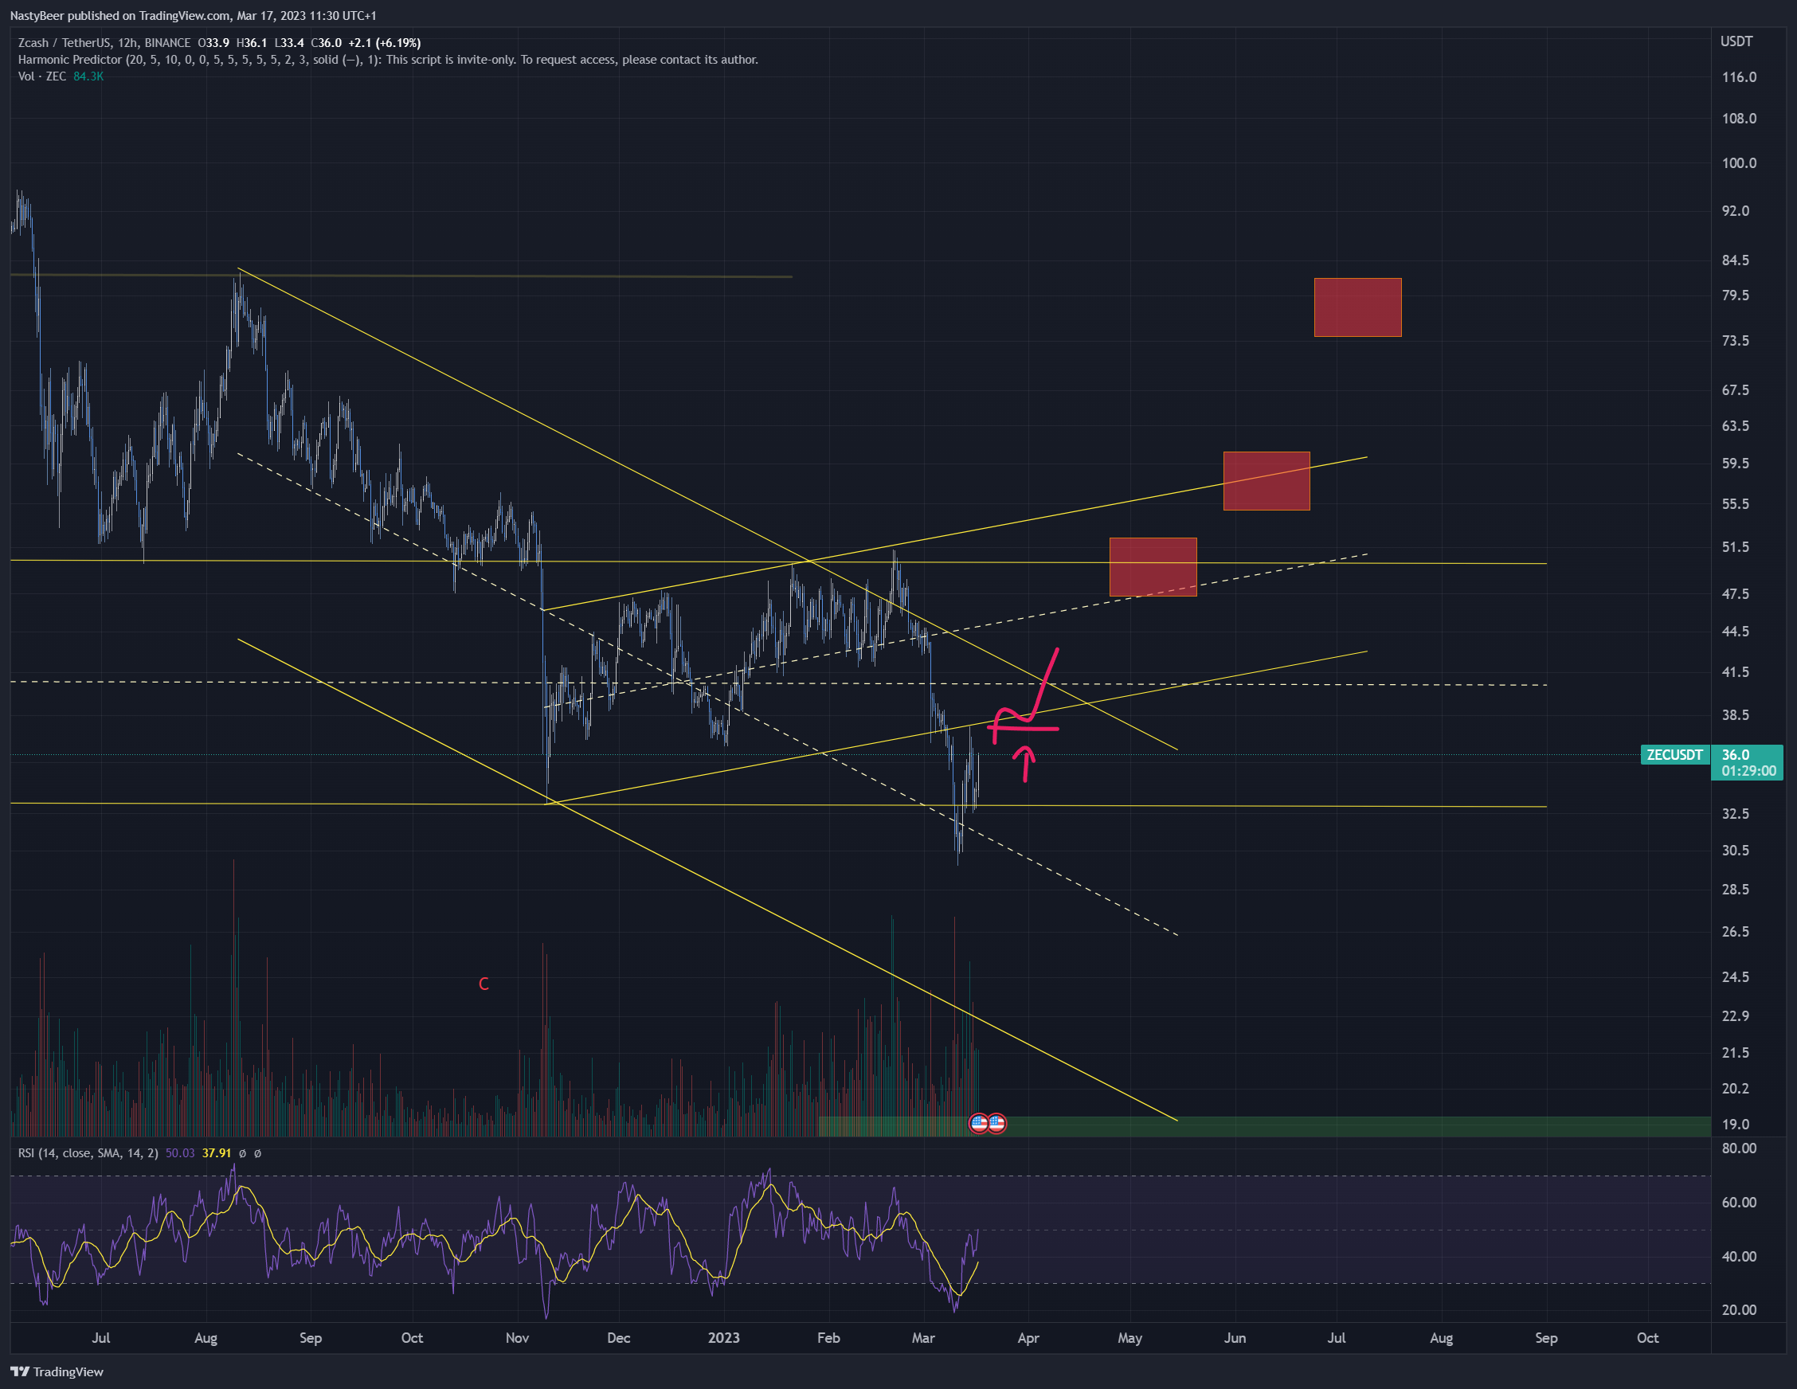
Task: Click the 26.5 price axis label
Action: 1736,932
